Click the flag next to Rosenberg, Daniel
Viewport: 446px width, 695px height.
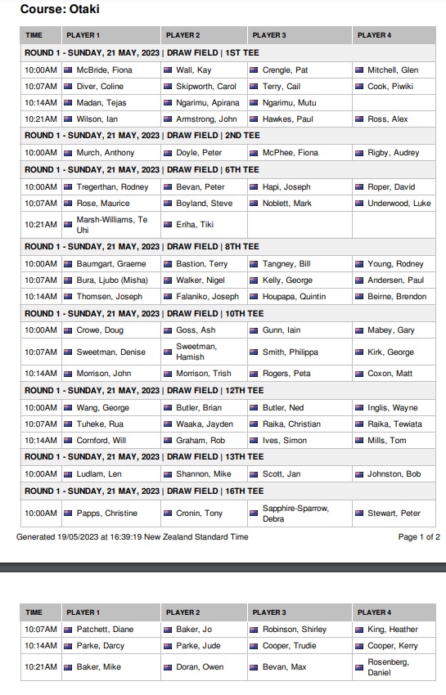click(x=359, y=667)
